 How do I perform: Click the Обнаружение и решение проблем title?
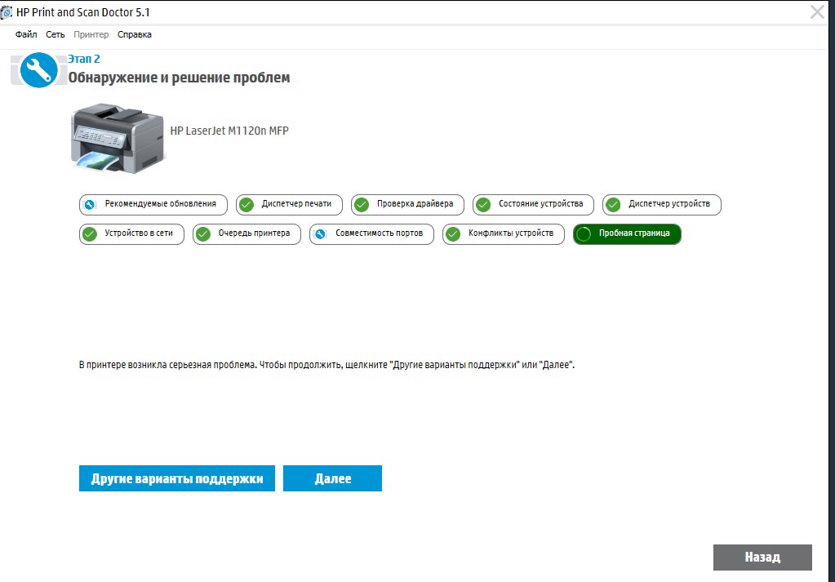tap(179, 78)
